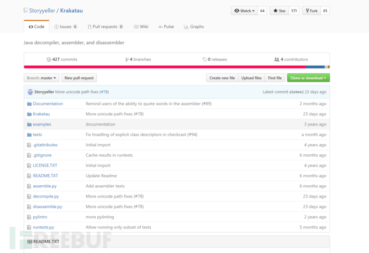Click the assemble.py file icon
The height and width of the screenshot is (253, 369).
click(29, 186)
